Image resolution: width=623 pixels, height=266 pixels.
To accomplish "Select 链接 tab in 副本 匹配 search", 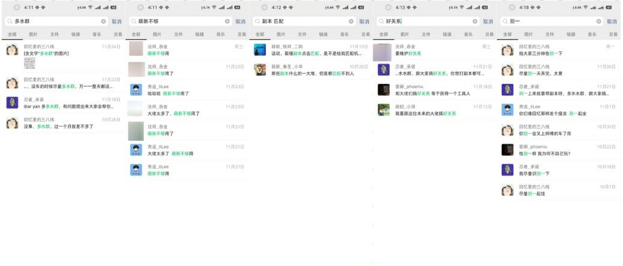I will click(x=324, y=35).
